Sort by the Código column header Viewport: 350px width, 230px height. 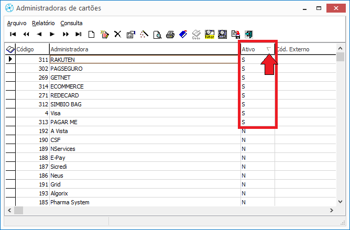[32, 49]
